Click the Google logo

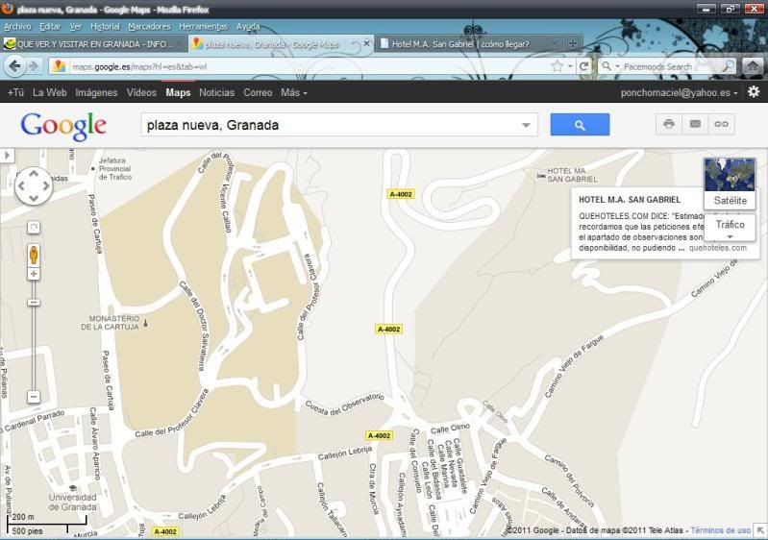click(x=63, y=126)
